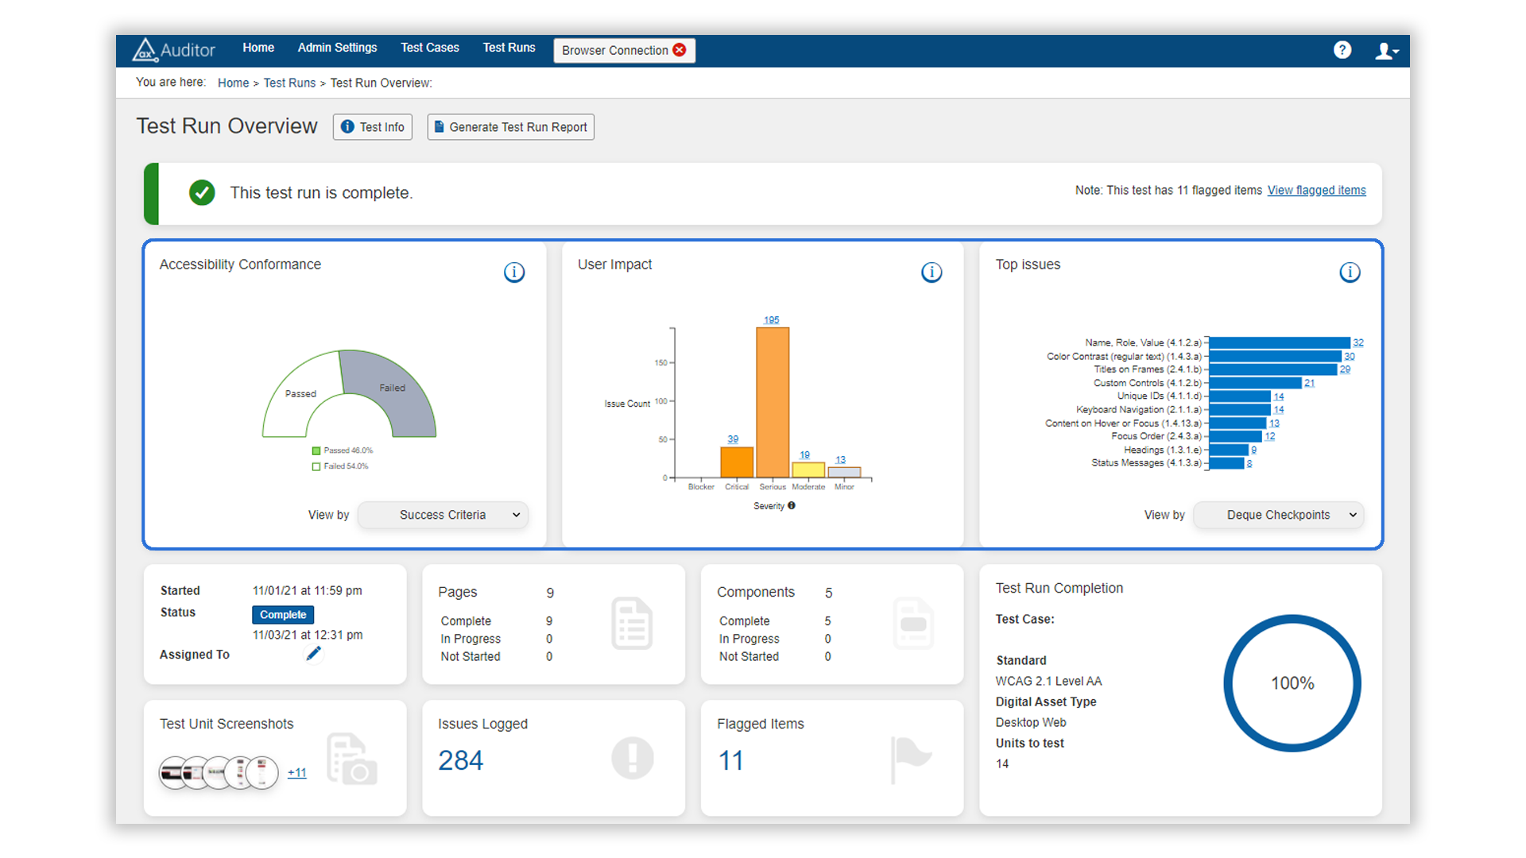The height and width of the screenshot is (858, 1526).
Task: Click the Flagged Items flag icon
Action: (x=911, y=759)
